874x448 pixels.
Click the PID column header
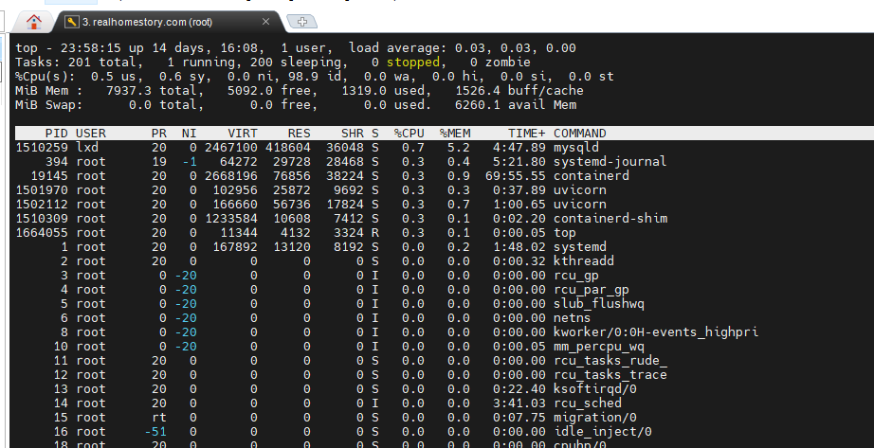tap(57, 134)
